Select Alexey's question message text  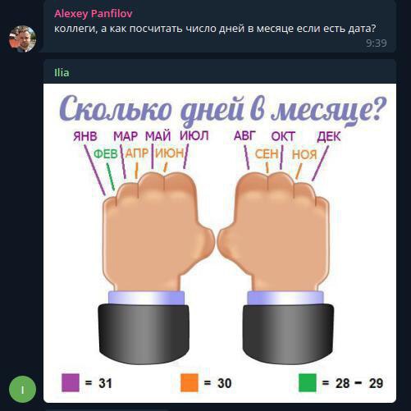[x=215, y=29]
